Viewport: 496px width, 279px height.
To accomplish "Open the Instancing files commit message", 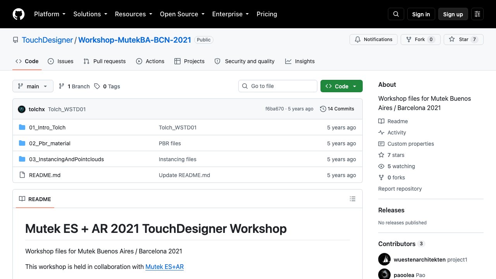I will [x=177, y=159].
